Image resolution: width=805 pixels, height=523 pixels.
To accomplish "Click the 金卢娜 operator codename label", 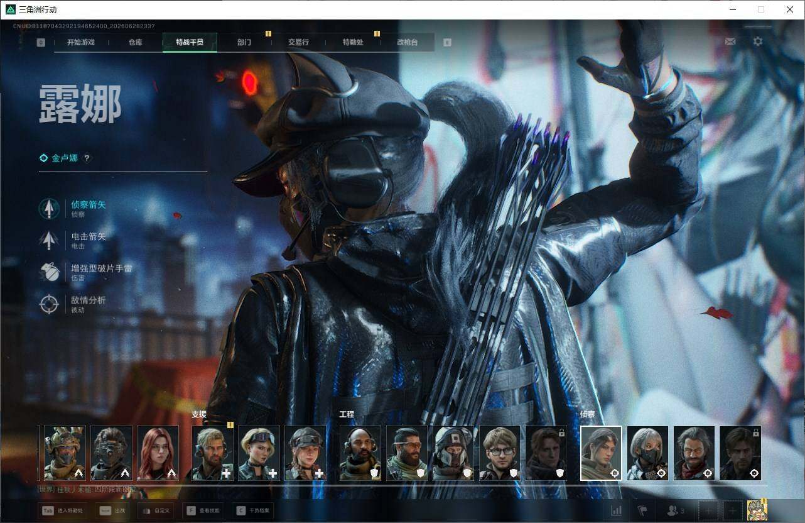I will tap(65, 158).
